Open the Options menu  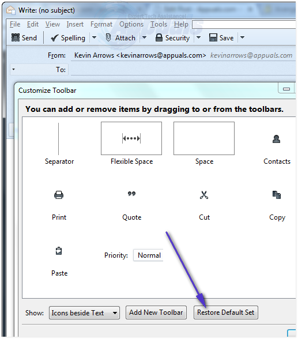(131, 24)
